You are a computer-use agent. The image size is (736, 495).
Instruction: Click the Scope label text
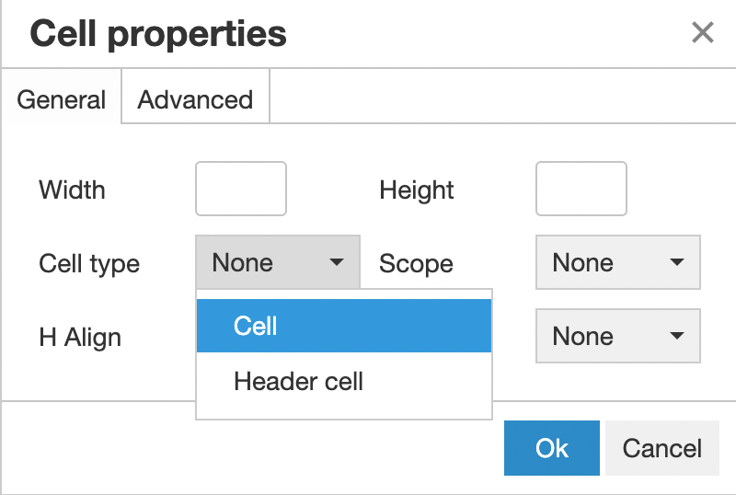416,264
